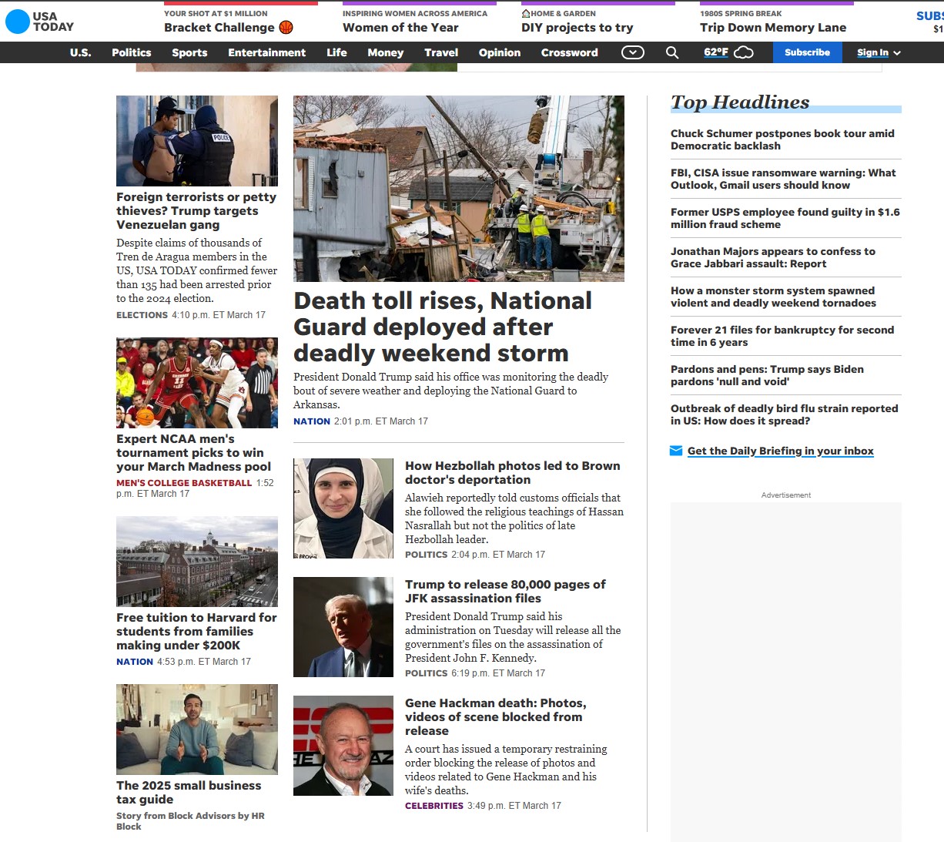Click the basketball game thumbnail

[x=197, y=383]
